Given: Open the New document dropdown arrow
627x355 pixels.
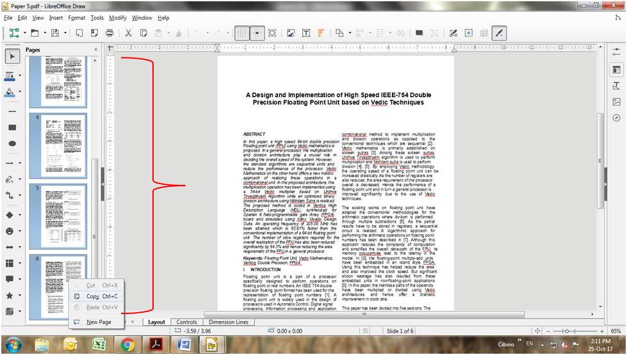Looking at the screenshot, I should (x=24, y=33).
